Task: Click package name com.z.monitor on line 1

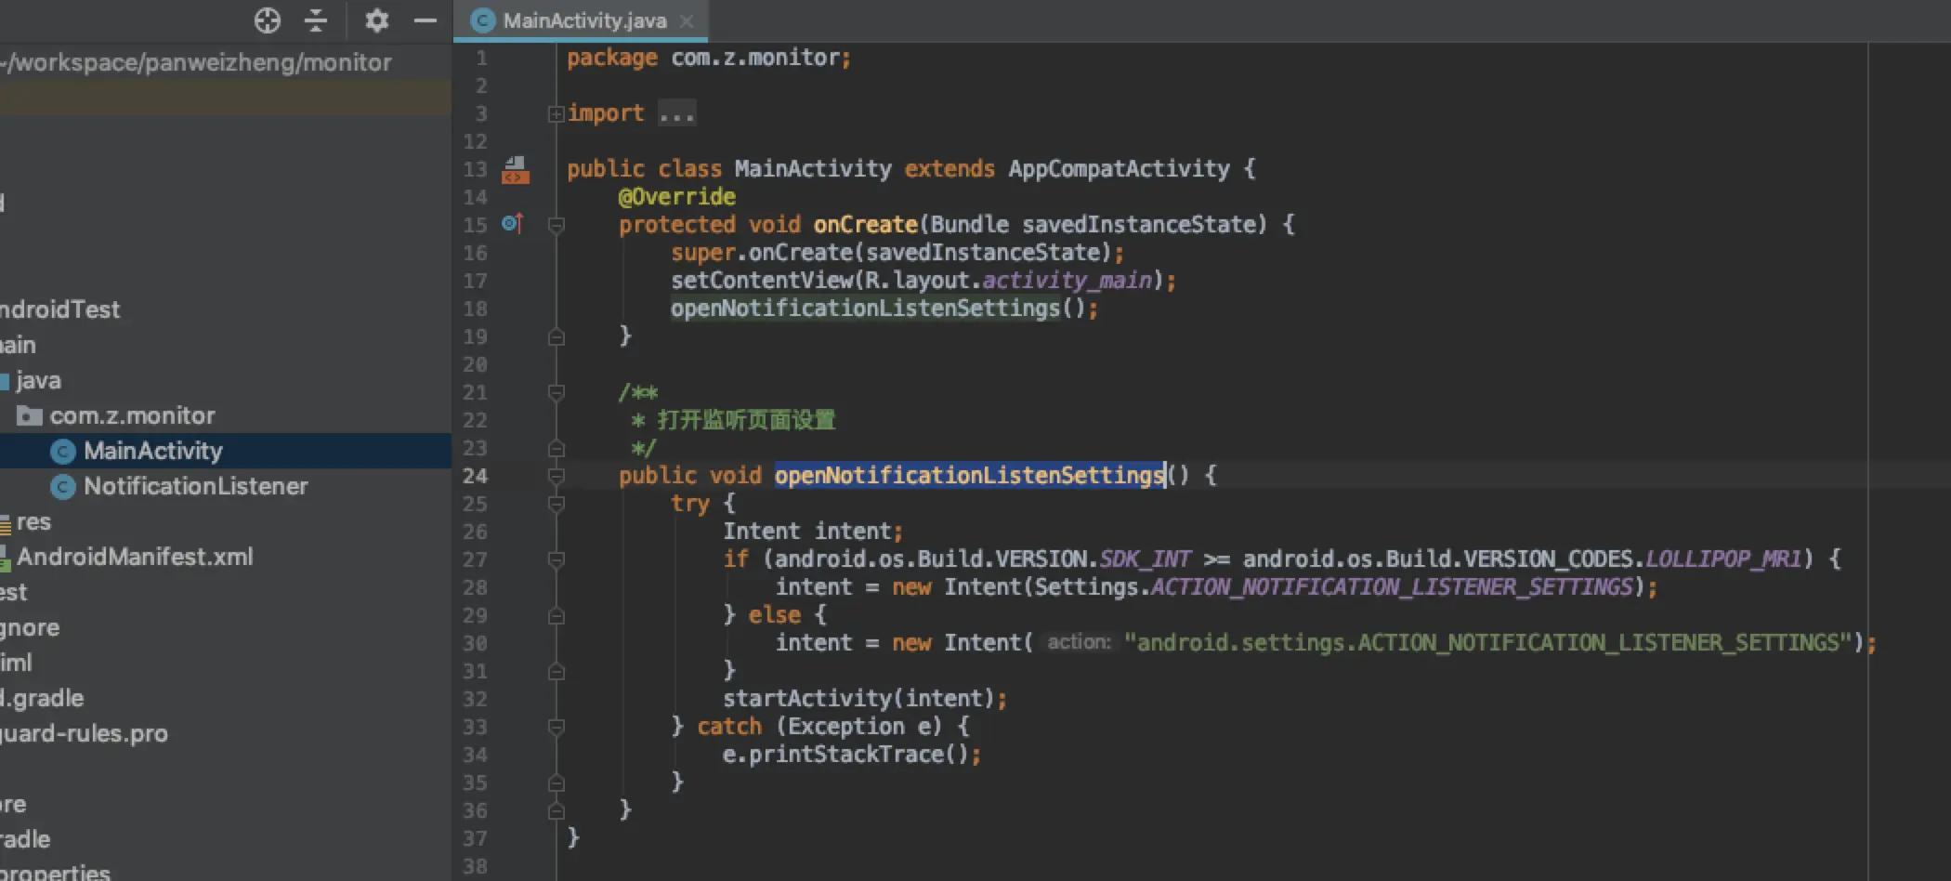Action: [755, 58]
